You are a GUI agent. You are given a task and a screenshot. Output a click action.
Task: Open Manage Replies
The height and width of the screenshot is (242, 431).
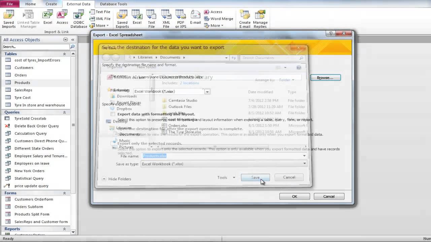point(260,19)
